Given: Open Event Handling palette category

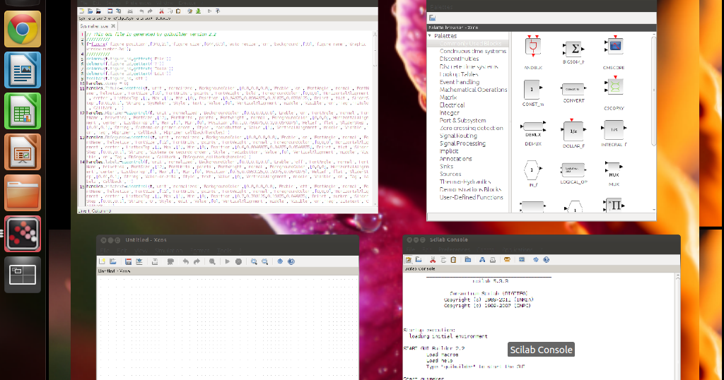Looking at the screenshot, I should point(460,82).
